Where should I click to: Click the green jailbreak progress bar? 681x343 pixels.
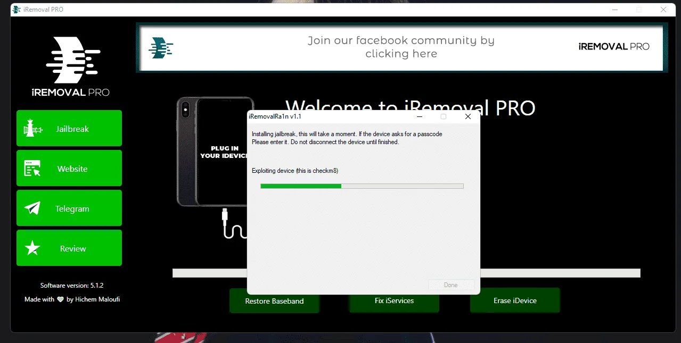tap(362, 186)
